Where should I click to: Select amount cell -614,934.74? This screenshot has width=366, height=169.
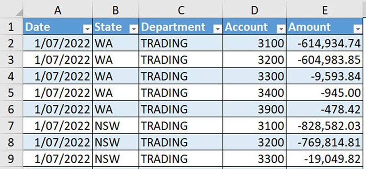click(325, 43)
